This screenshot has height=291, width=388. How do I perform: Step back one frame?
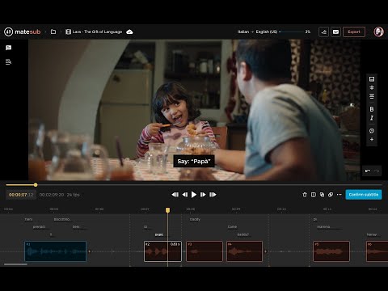pyautogui.click(x=185, y=195)
